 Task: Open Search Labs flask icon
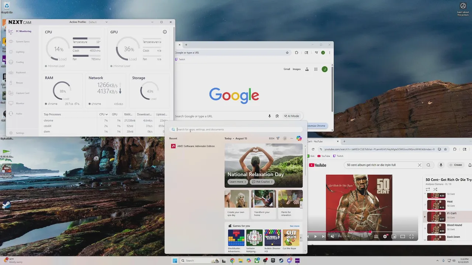click(x=307, y=69)
